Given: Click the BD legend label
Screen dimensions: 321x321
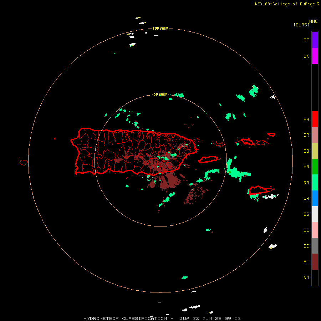Looking at the screenshot, I should pyautogui.click(x=306, y=151).
